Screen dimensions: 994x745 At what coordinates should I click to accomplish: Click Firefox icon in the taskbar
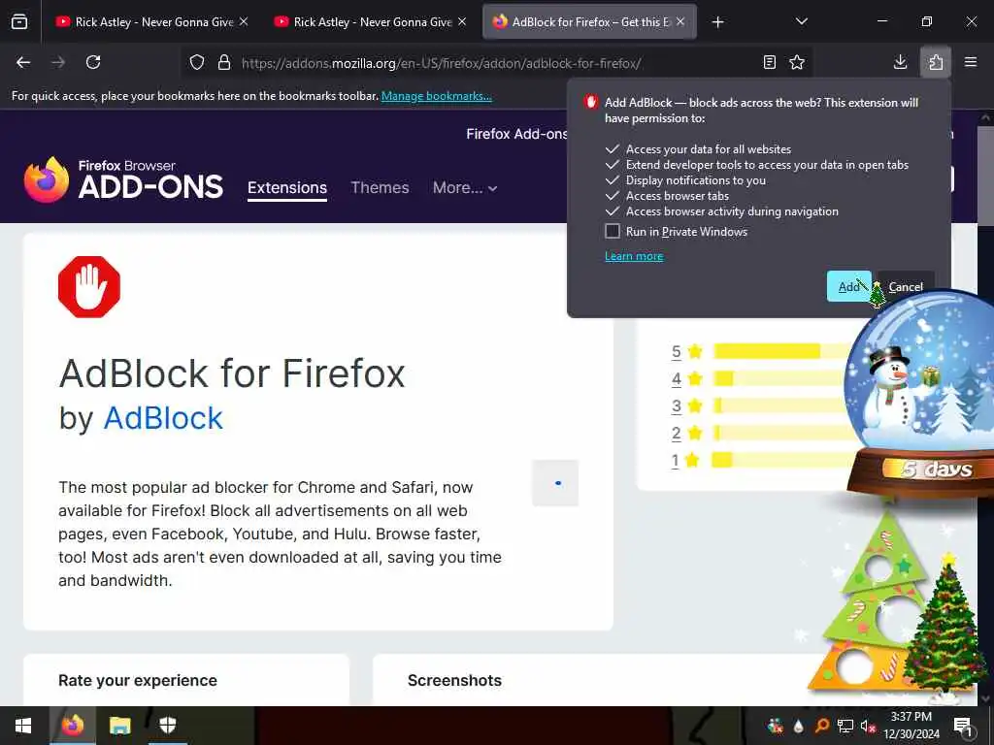click(x=72, y=726)
